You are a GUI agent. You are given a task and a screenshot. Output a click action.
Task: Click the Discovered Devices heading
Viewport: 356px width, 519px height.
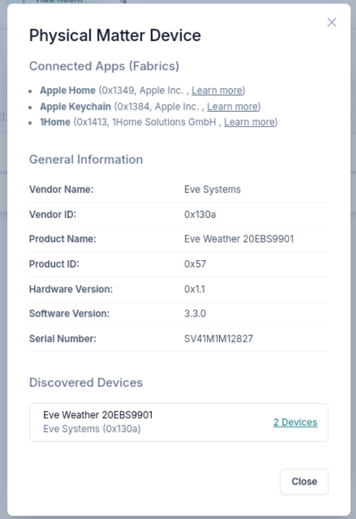(86, 383)
